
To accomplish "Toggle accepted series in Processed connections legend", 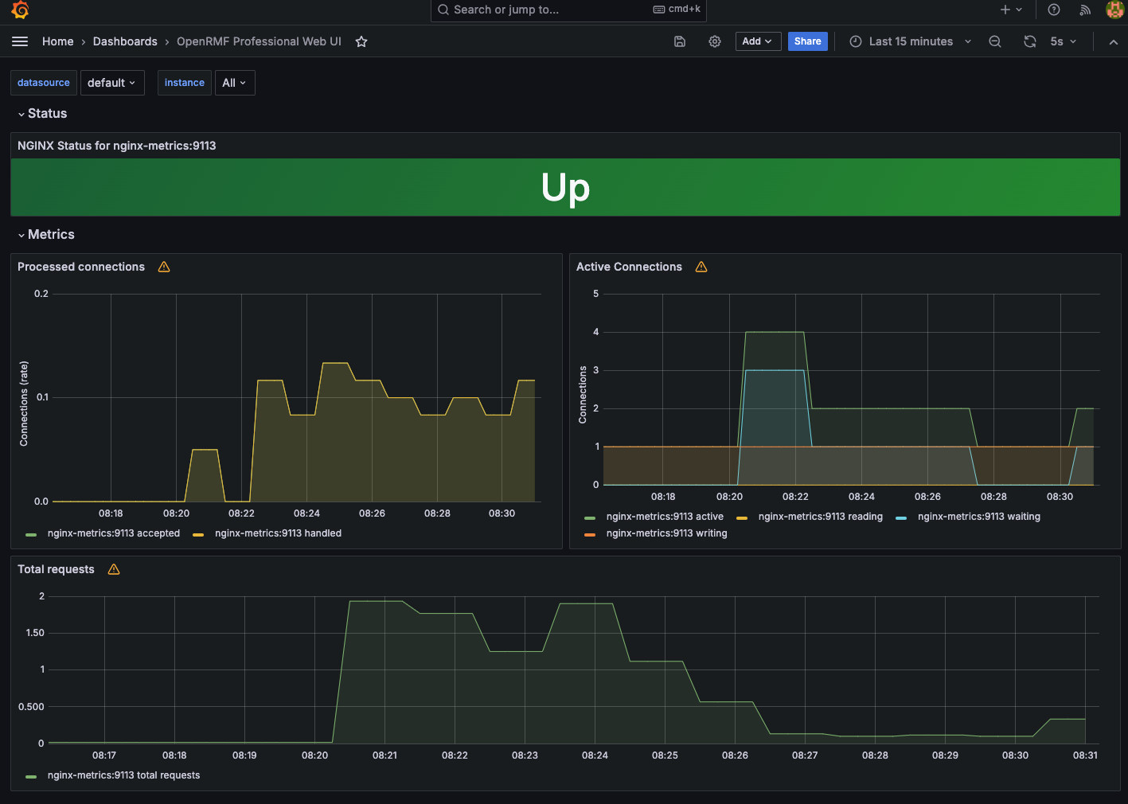I will click(114, 533).
